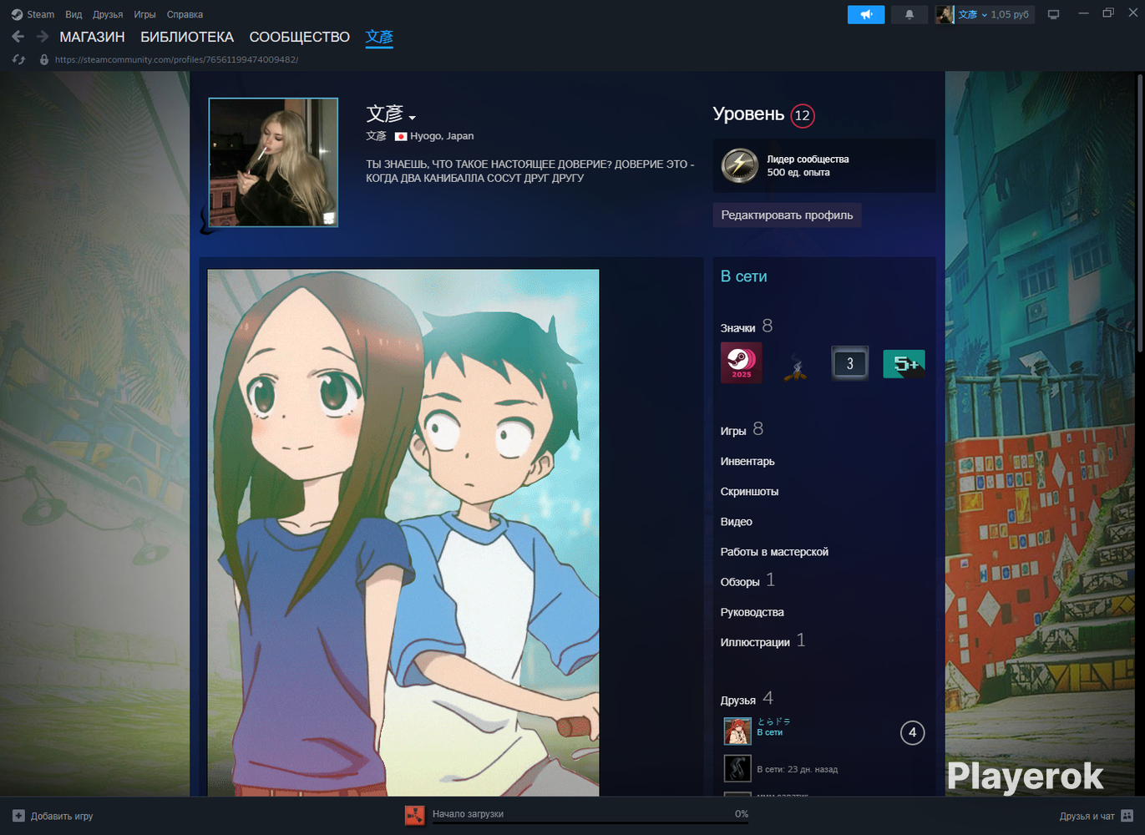Open the Друзья menu in the menu bar

click(x=108, y=14)
